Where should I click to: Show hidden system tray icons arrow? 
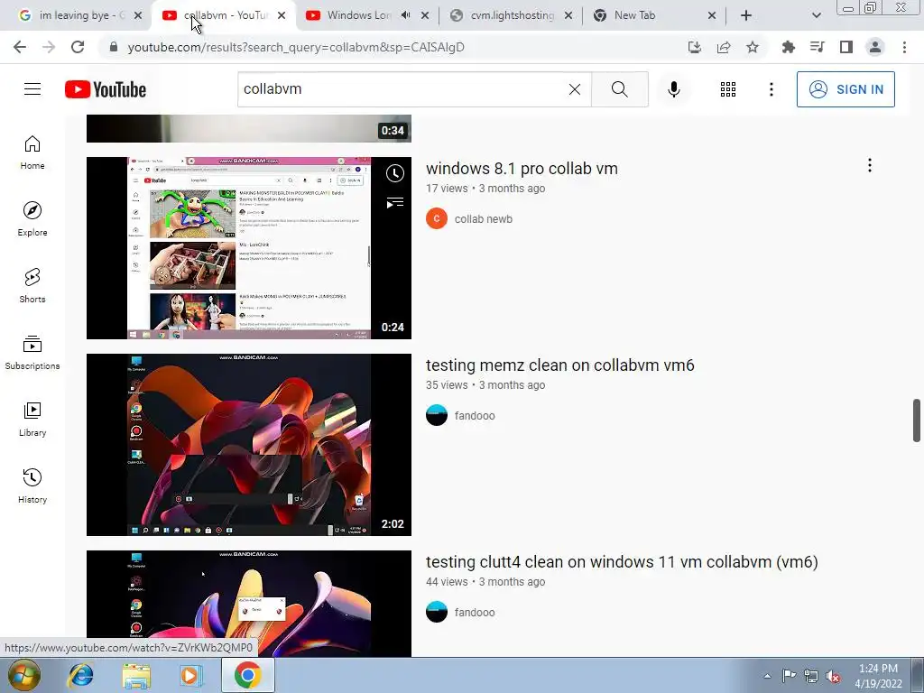pos(767,676)
